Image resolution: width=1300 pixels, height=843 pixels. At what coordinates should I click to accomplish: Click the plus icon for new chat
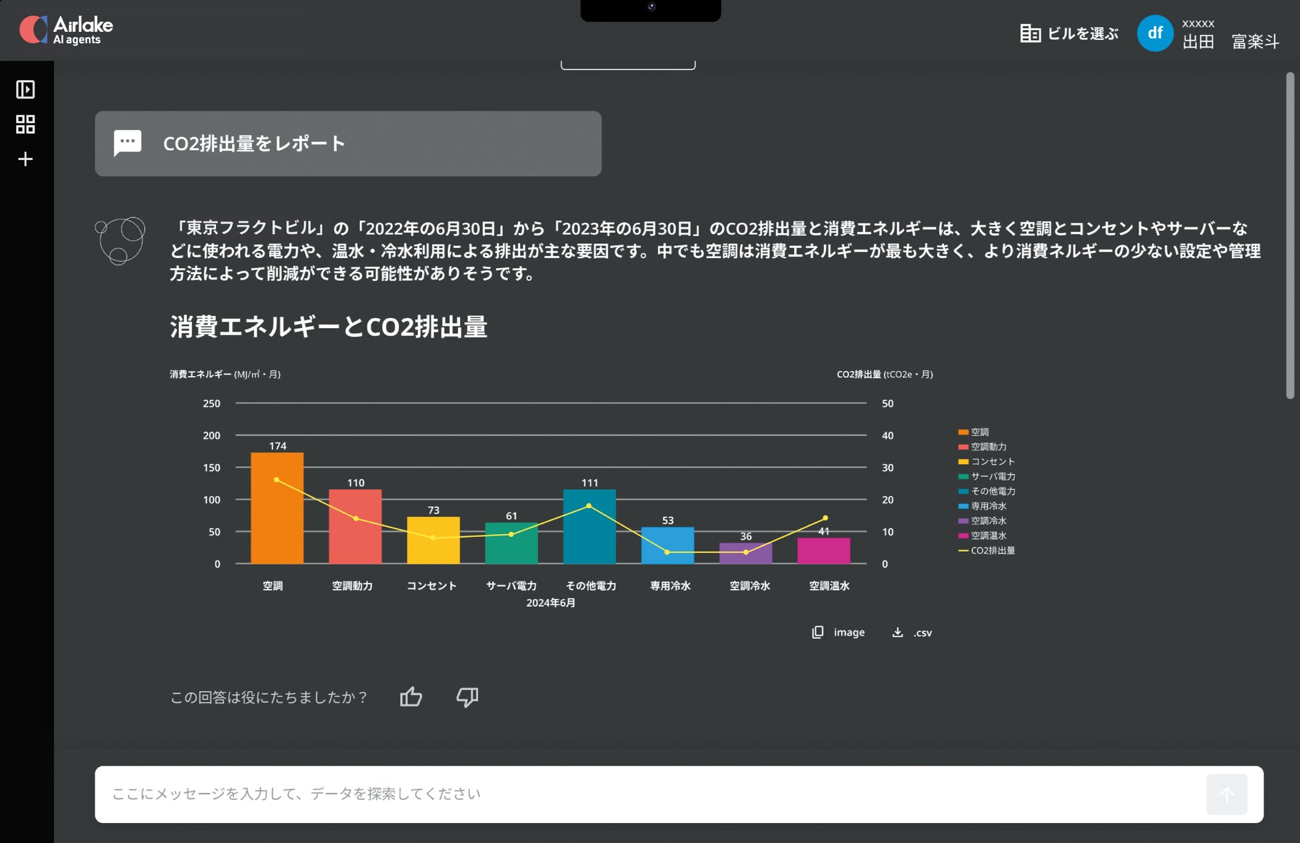[25, 159]
